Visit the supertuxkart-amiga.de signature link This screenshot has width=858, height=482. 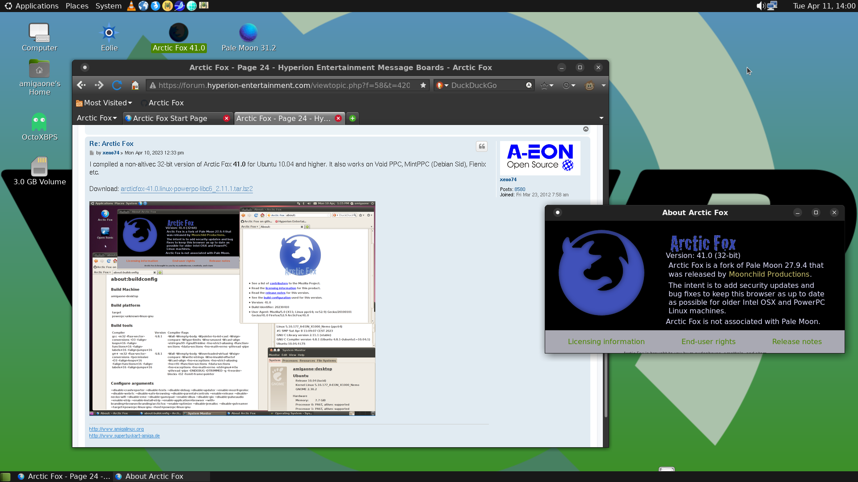tap(124, 436)
